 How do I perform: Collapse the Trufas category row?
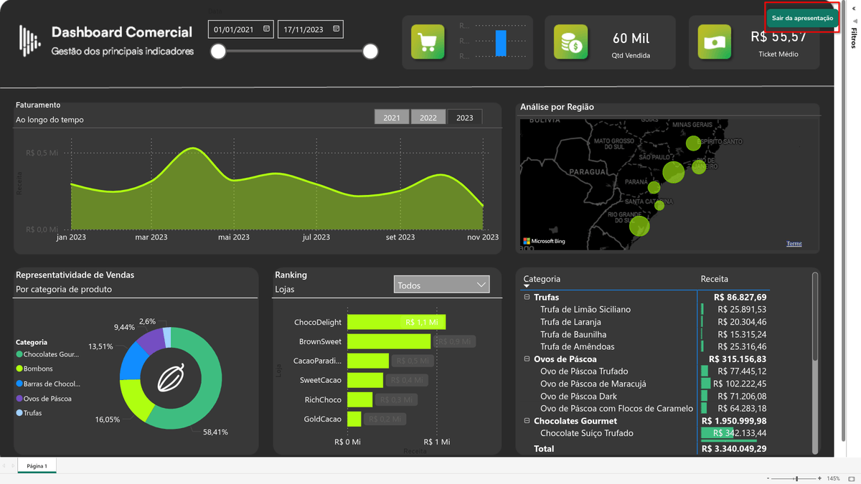[x=527, y=297]
